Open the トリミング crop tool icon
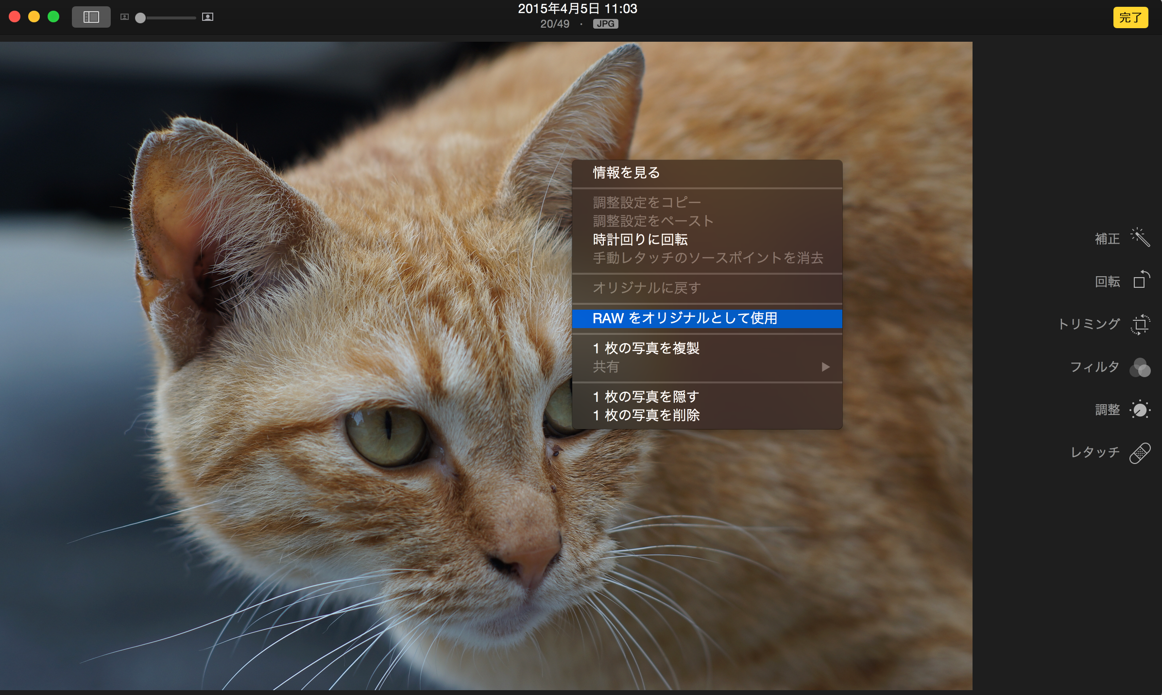 pos(1141,324)
